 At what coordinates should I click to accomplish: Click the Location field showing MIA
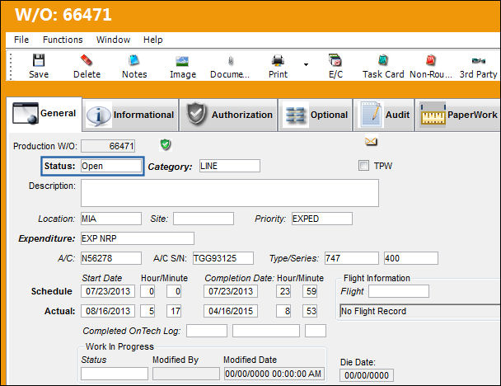111,219
